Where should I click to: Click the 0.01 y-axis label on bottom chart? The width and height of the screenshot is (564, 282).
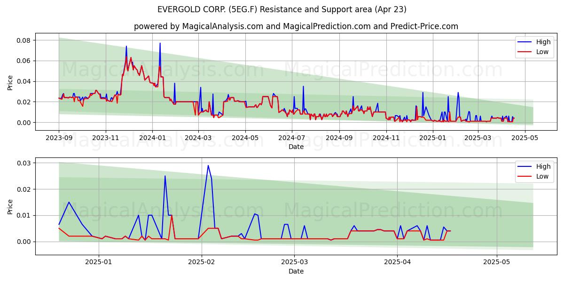(x=23, y=215)
